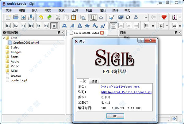Click the red heart Donate icon
This screenshot has height=124, width=184.
(x=164, y=17)
